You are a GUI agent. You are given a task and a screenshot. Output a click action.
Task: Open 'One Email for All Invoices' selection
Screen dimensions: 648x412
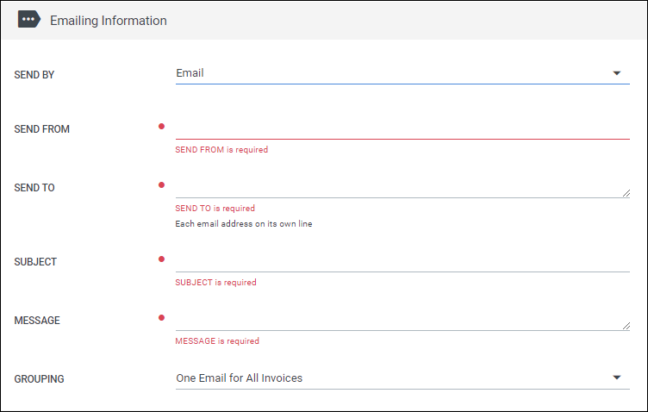point(240,378)
